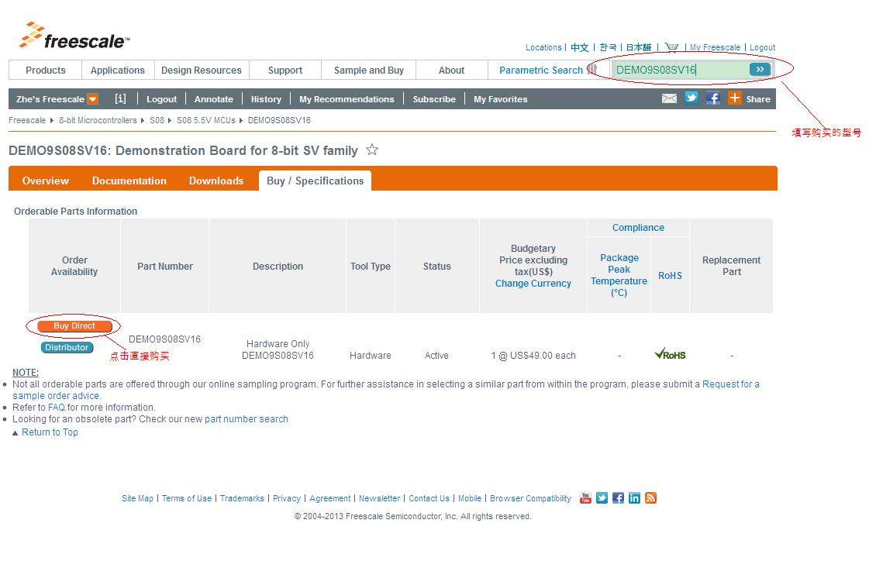
Task: Click the RoHS column header link
Action: tap(670, 276)
